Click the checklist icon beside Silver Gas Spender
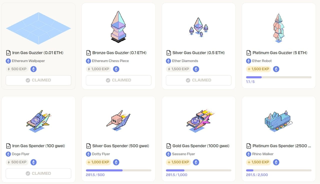This screenshot has height=184, width=320. tap(88, 146)
